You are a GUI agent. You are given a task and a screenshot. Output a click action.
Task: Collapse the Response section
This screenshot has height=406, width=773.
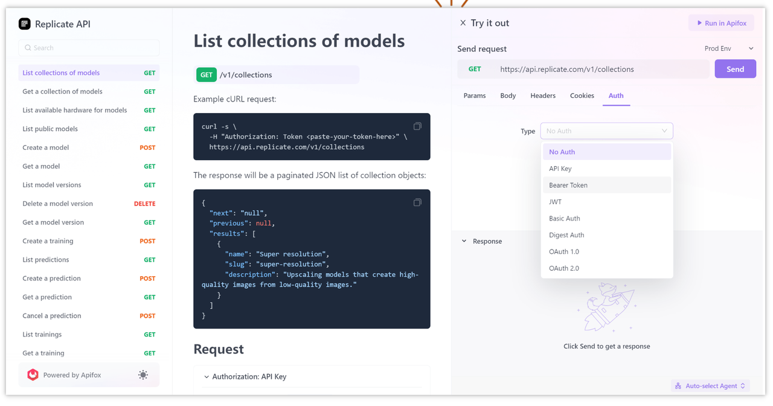464,241
